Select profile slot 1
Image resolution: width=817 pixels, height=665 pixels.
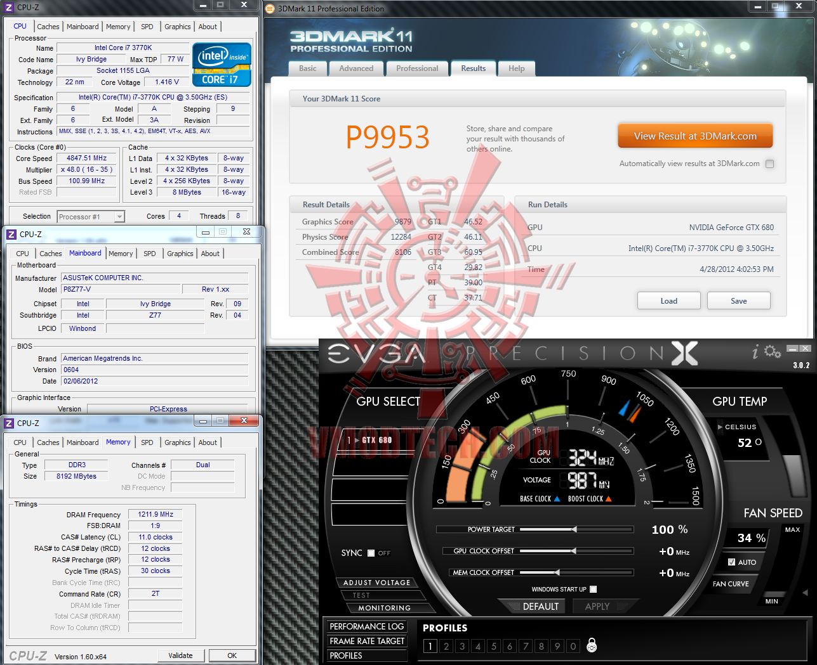pos(430,646)
